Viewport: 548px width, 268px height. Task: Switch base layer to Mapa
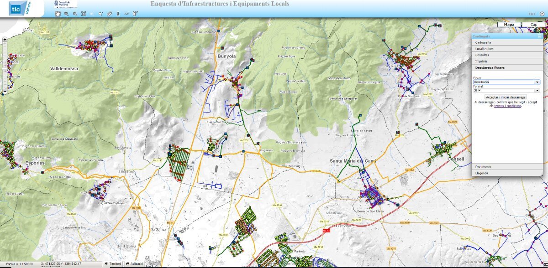click(x=509, y=25)
